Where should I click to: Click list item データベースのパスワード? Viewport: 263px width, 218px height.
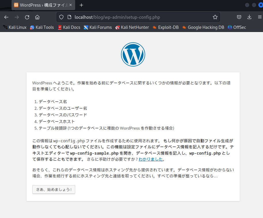[63, 115]
